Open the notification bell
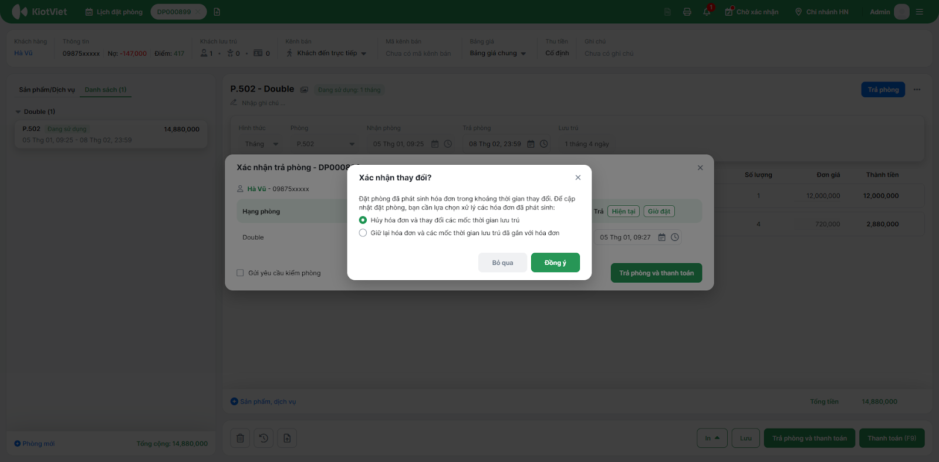The width and height of the screenshot is (939, 462). [707, 12]
